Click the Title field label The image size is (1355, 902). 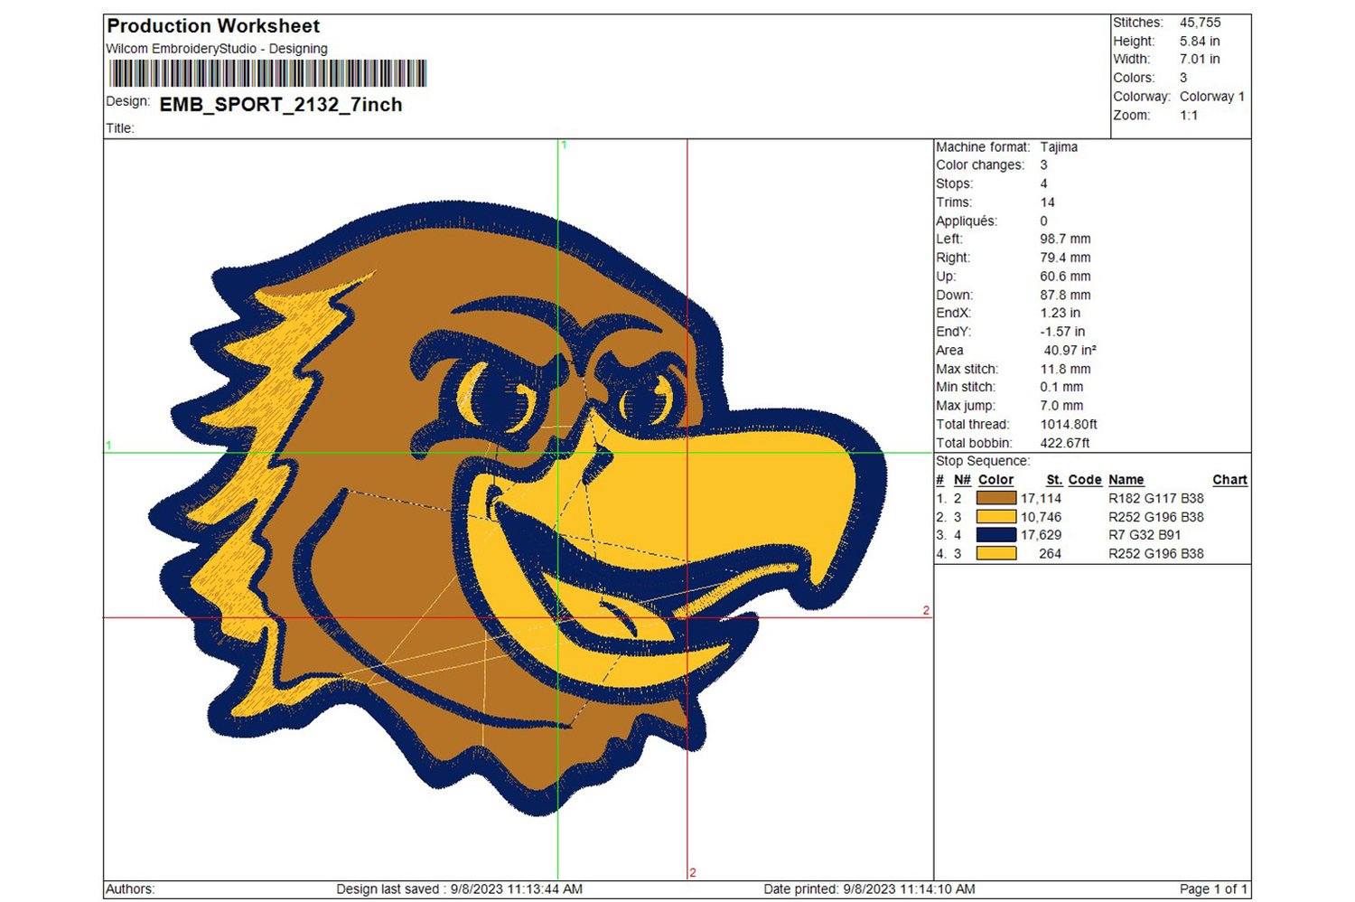(x=120, y=128)
